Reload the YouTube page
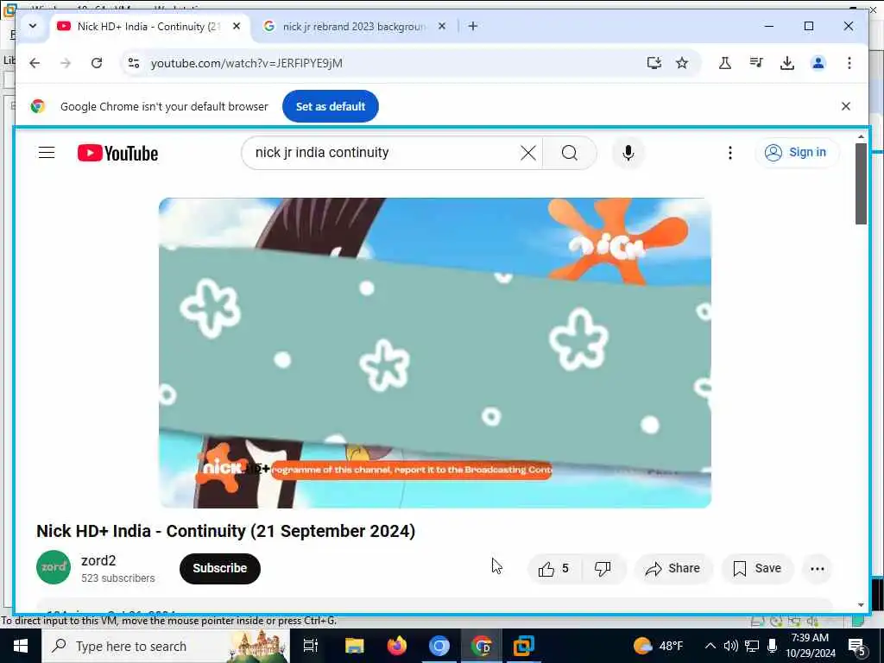 point(97,63)
